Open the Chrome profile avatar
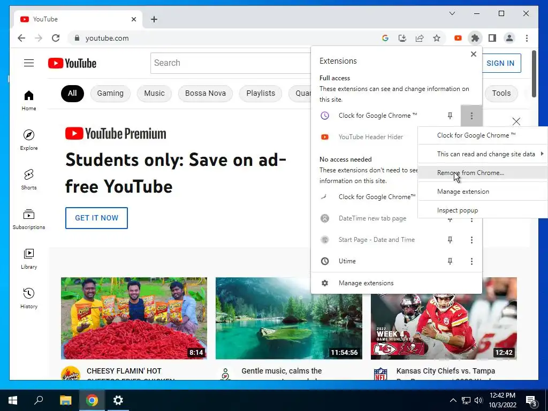Viewport: 548px width, 411px height. coord(509,38)
